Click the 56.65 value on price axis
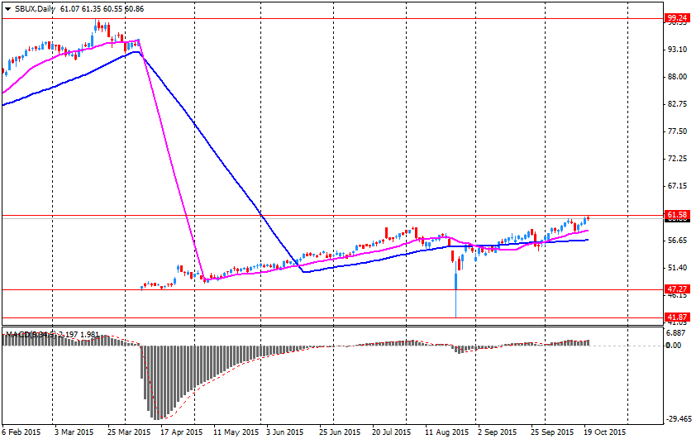The height and width of the screenshot is (439, 696). 677,241
